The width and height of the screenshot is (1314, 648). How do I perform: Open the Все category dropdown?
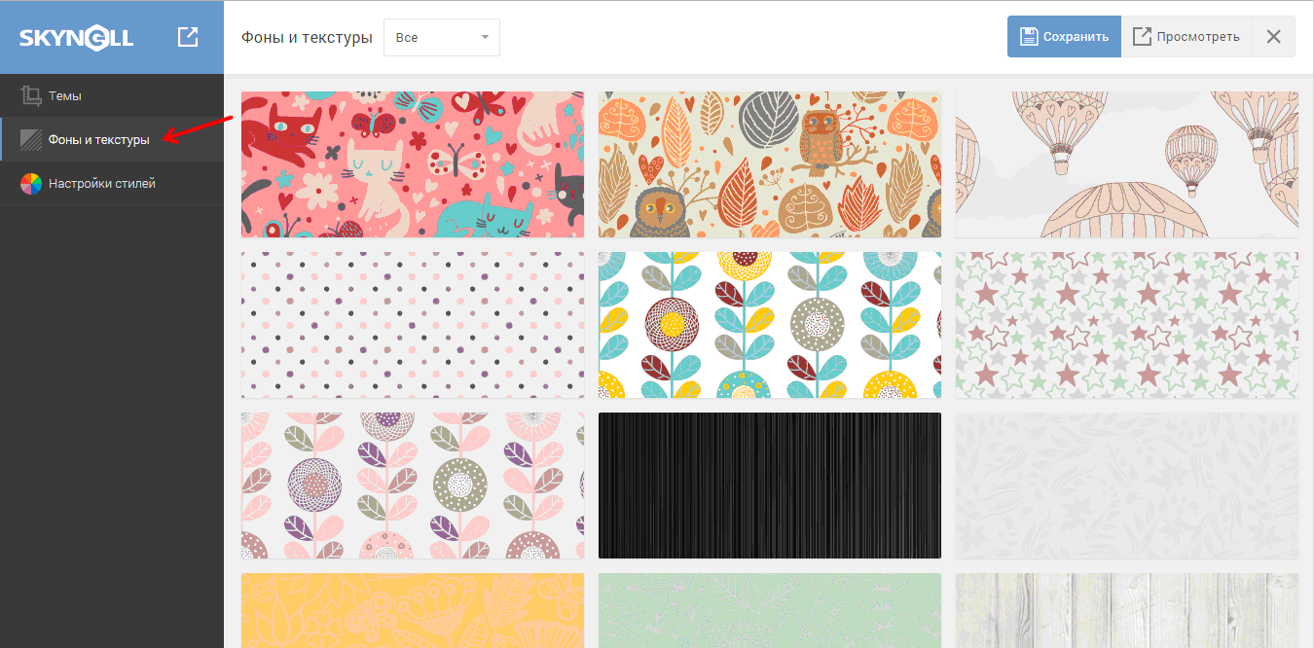click(x=442, y=37)
